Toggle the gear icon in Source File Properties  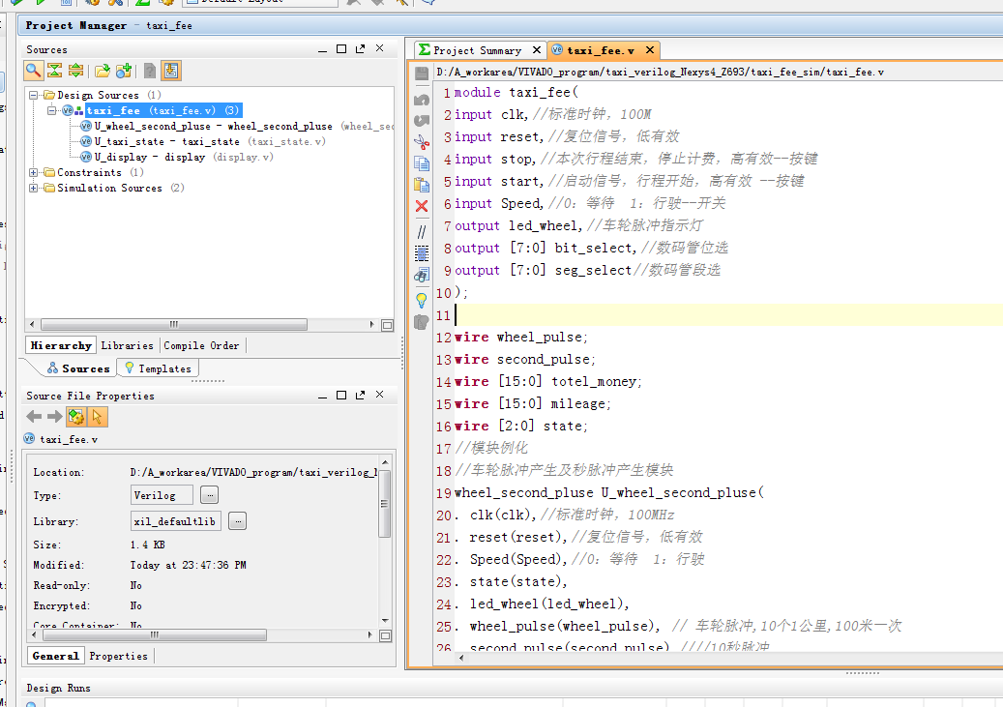(76, 417)
